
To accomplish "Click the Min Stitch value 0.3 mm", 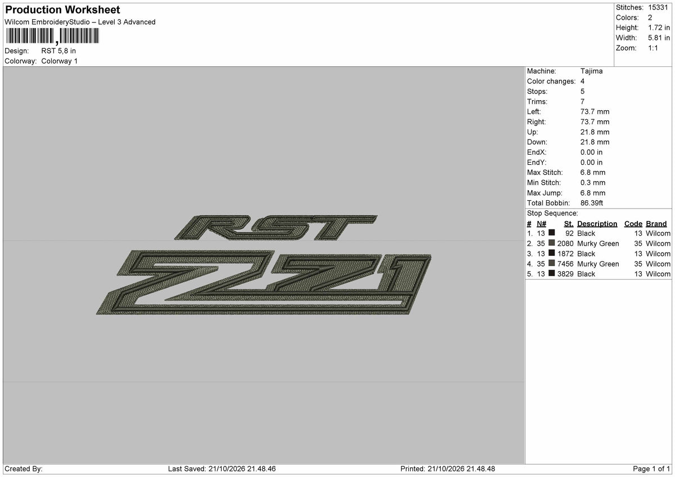I will (593, 183).
